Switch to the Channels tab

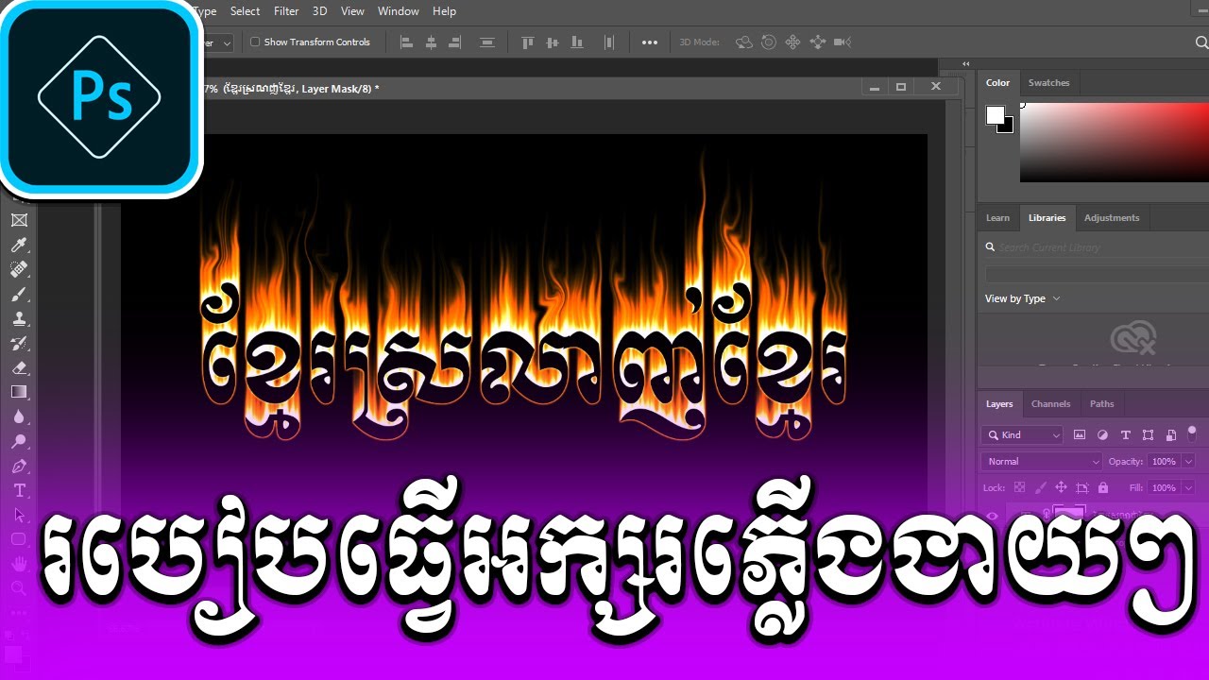1050,403
